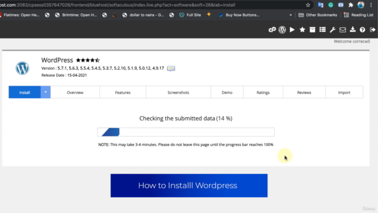This screenshot has width=378, height=213.
Task: Click Checking the submitted data text
Action: pos(186,118)
